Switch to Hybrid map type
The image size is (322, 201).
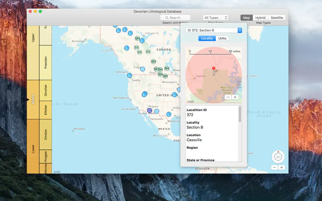click(x=260, y=18)
